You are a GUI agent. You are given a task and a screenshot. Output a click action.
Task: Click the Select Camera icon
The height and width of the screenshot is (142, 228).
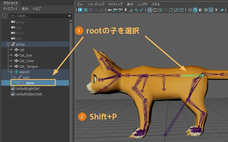tap(110, 10)
